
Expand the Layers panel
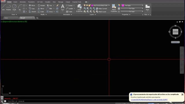pyautogui.click(x=93, y=14)
